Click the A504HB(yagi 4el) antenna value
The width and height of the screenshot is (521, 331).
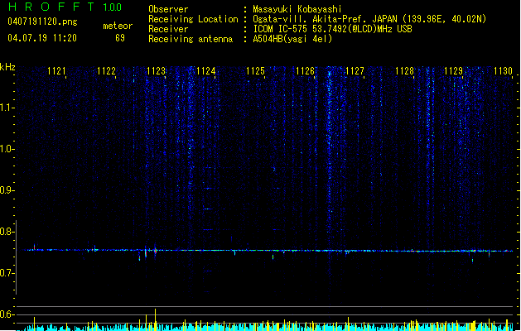[x=292, y=39]
